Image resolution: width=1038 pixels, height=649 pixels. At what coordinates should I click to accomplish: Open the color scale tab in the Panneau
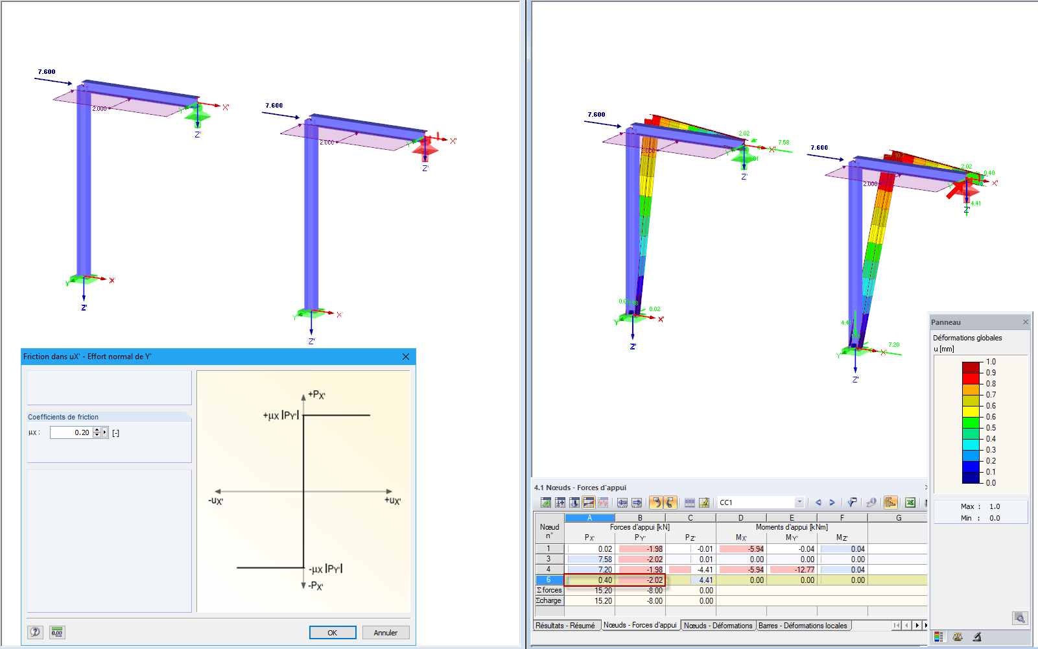(940, 637)
